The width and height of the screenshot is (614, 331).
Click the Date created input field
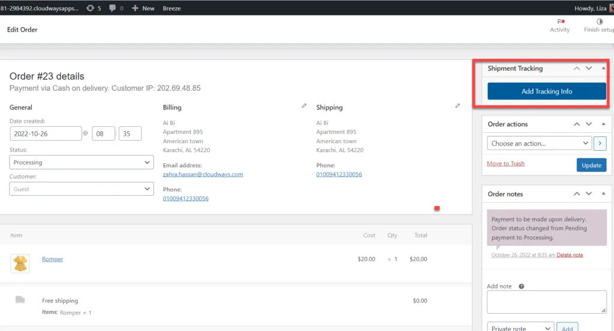(46, 133)
